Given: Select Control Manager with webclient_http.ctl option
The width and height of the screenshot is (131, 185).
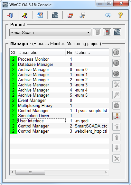Looking at the screenshot, I should (59, 131).
